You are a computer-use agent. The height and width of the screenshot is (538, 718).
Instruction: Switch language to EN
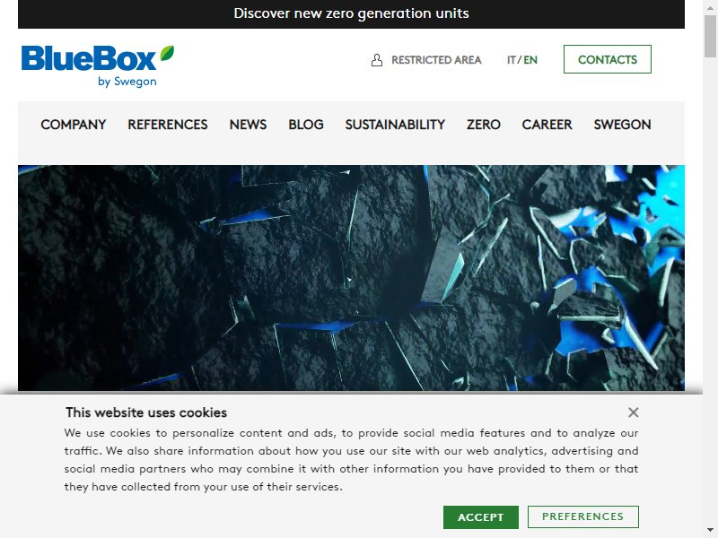[530, 60]
